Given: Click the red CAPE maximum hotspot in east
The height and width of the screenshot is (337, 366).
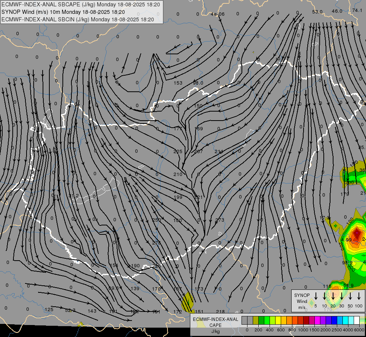Looking at the screenshot, I should pos(357,233).
